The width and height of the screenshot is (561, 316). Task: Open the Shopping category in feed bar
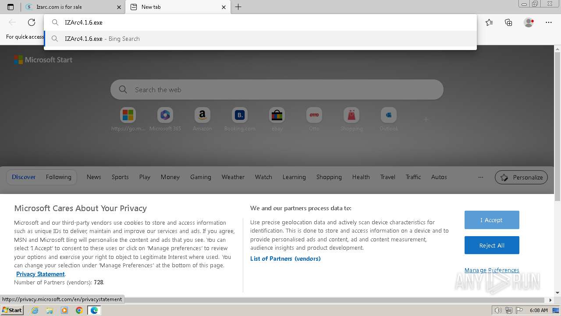click(x=329, y=177)
